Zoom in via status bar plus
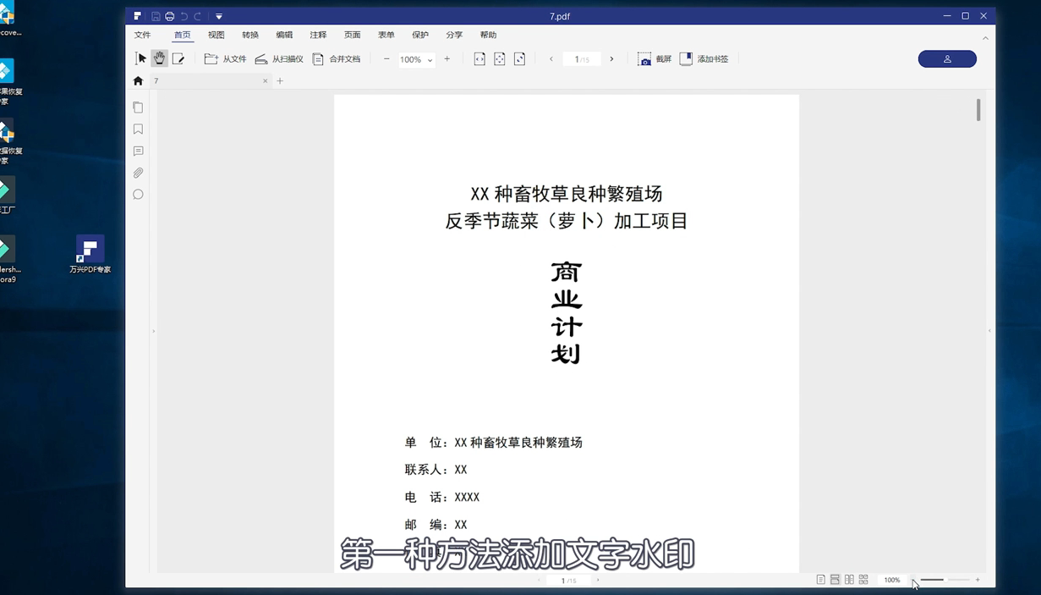This screenshot has width=1041, height=595. (x=978, y=580)
